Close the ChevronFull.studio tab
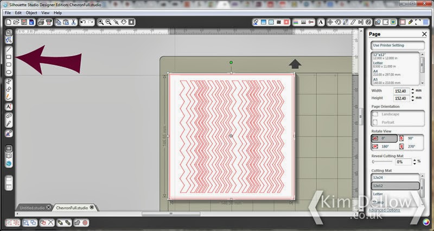The width and height of the screenshot is (434, 231). point(92,207)
